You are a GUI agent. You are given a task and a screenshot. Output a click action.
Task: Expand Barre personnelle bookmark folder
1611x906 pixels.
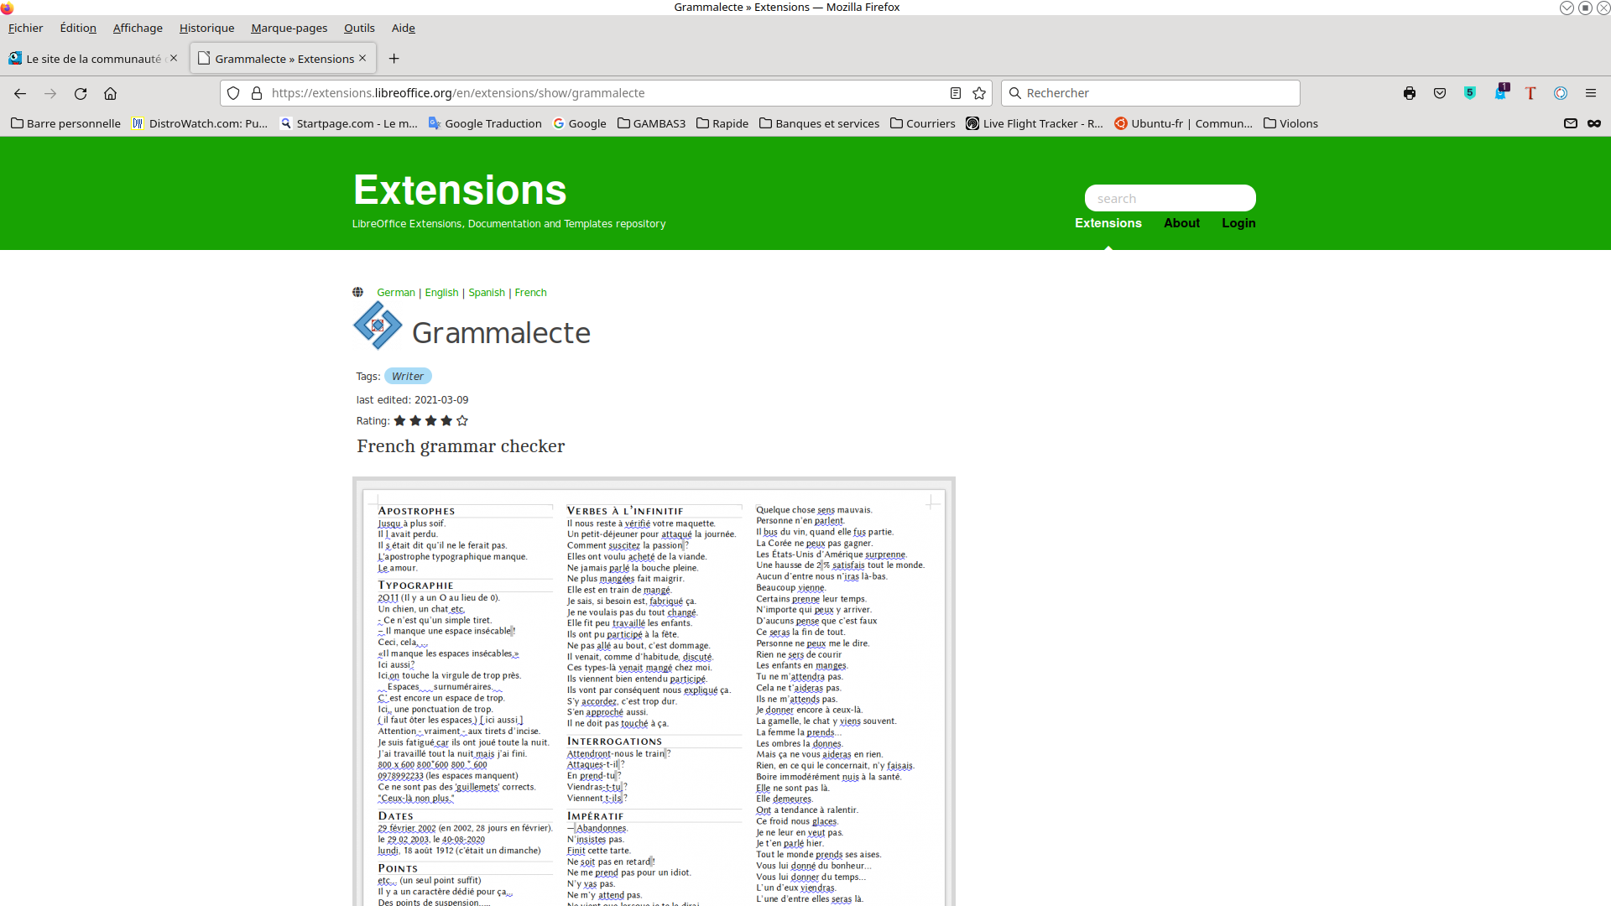pos(65,123)
